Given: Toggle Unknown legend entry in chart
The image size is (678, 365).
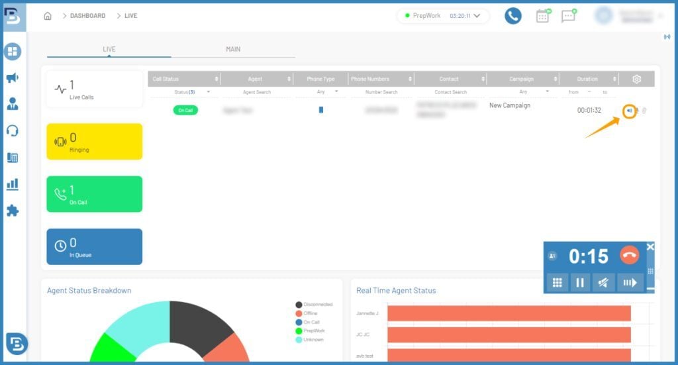Looking at the screenshot, I should 310,340.
